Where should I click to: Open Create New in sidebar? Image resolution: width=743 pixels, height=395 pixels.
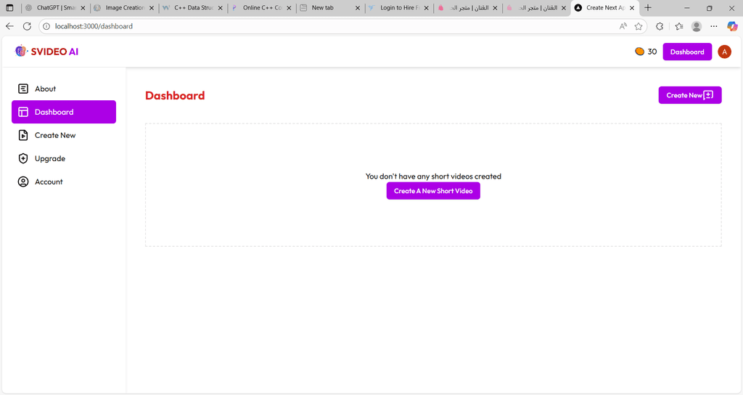[x=64, y=135]
